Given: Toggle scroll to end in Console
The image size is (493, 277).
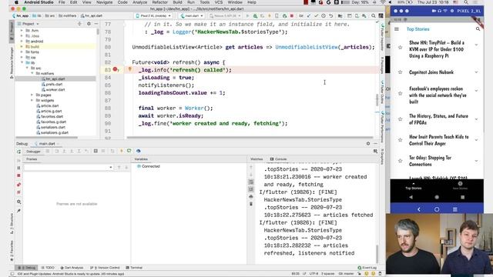Looking at the screenshot, I should pos(251,189).
